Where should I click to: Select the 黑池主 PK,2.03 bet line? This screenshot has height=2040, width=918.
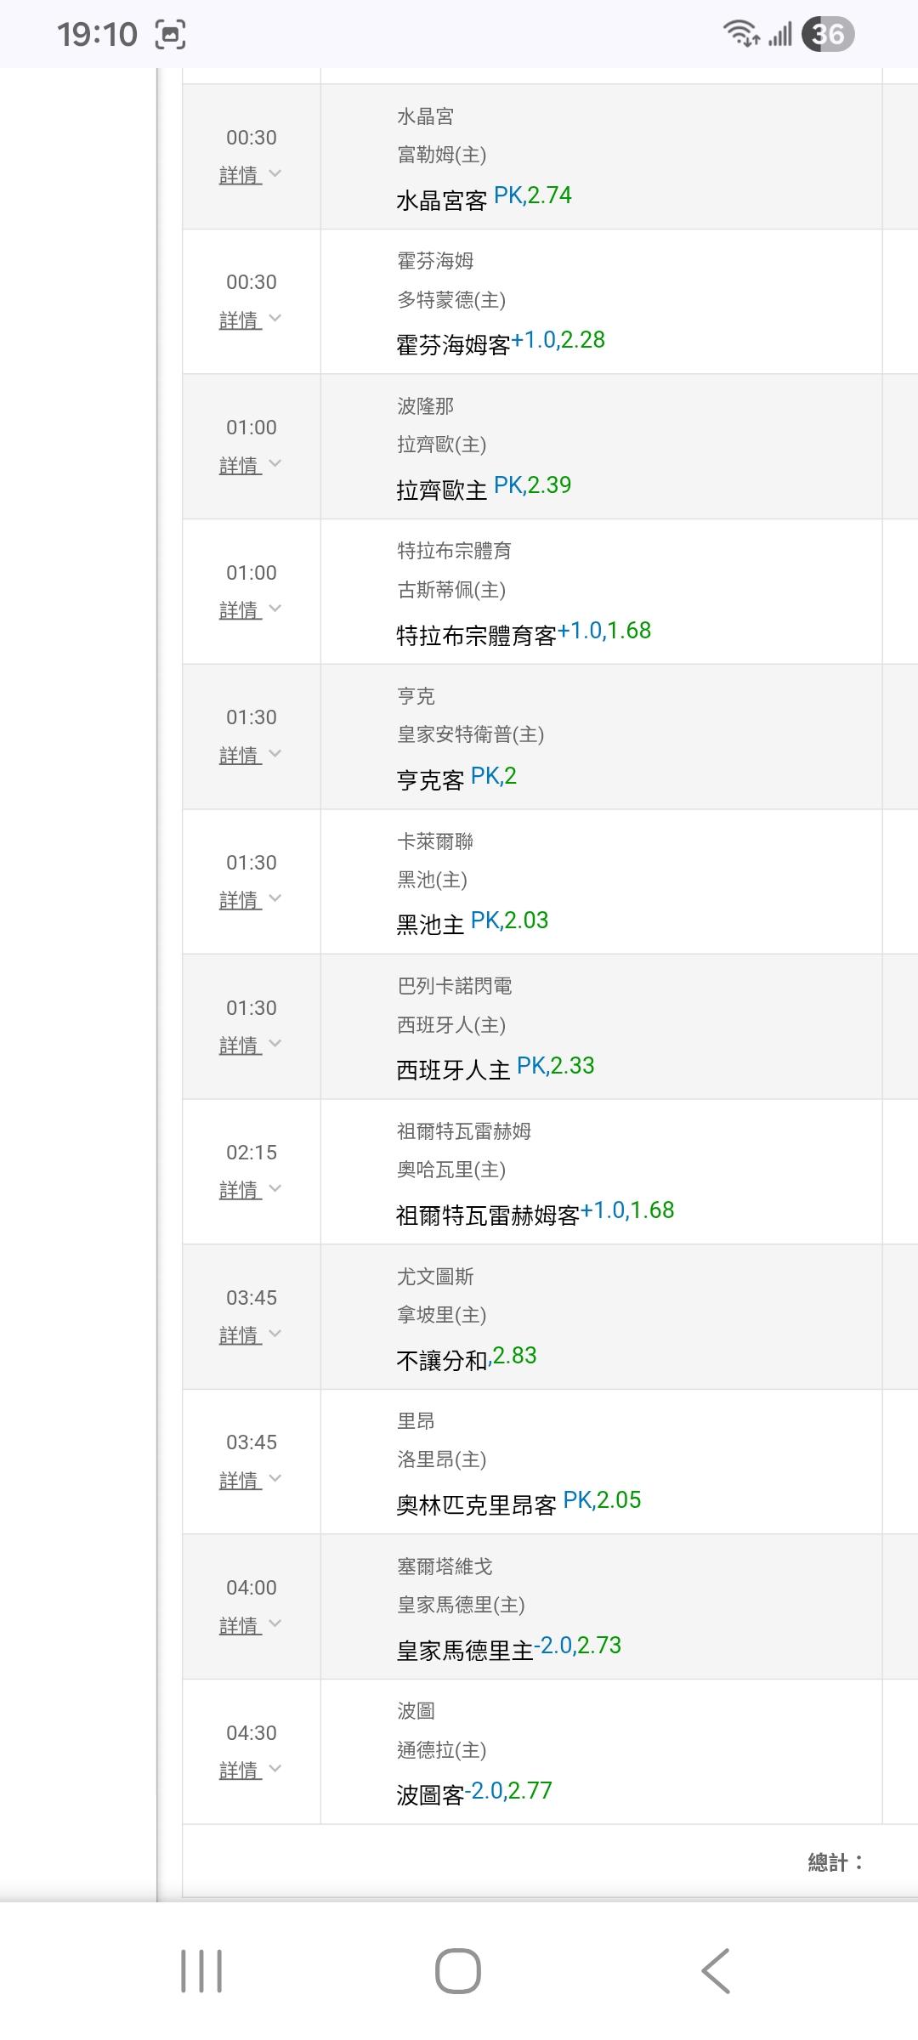[x=472, y=922]
